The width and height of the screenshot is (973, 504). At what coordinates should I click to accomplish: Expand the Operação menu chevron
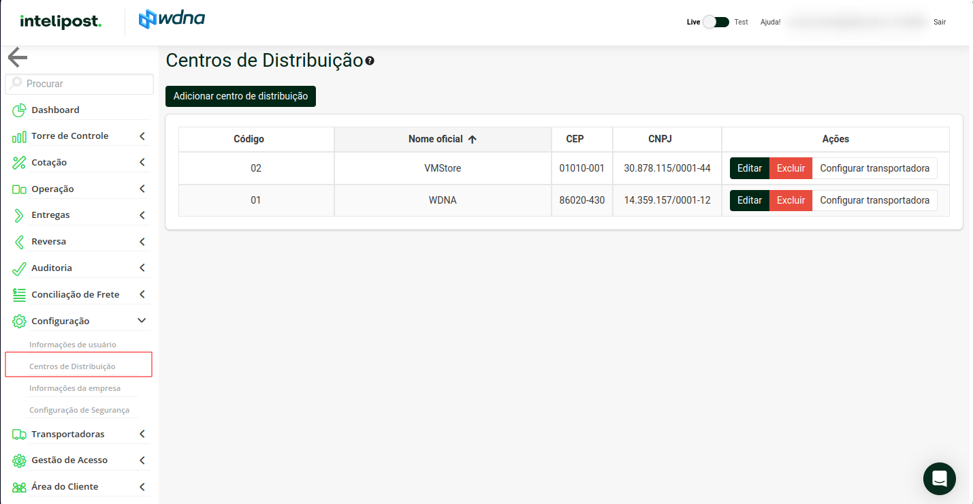point(142,189)
